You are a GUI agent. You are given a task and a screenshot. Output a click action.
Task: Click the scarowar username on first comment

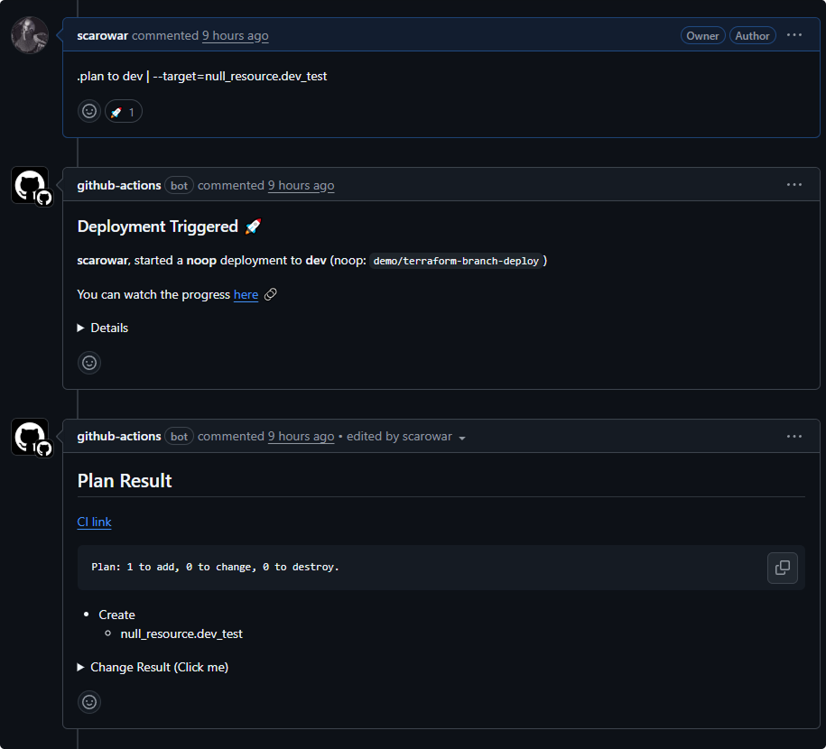102,36
